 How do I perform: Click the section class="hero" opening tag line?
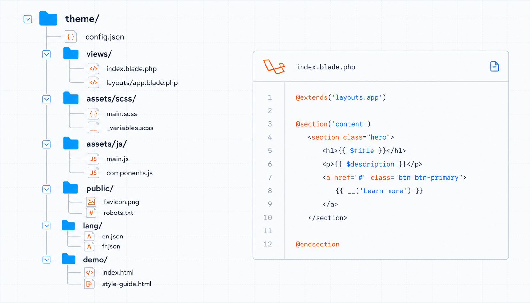coord(351,137)
